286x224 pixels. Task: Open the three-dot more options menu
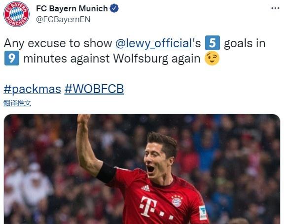[x=275, y=8]
